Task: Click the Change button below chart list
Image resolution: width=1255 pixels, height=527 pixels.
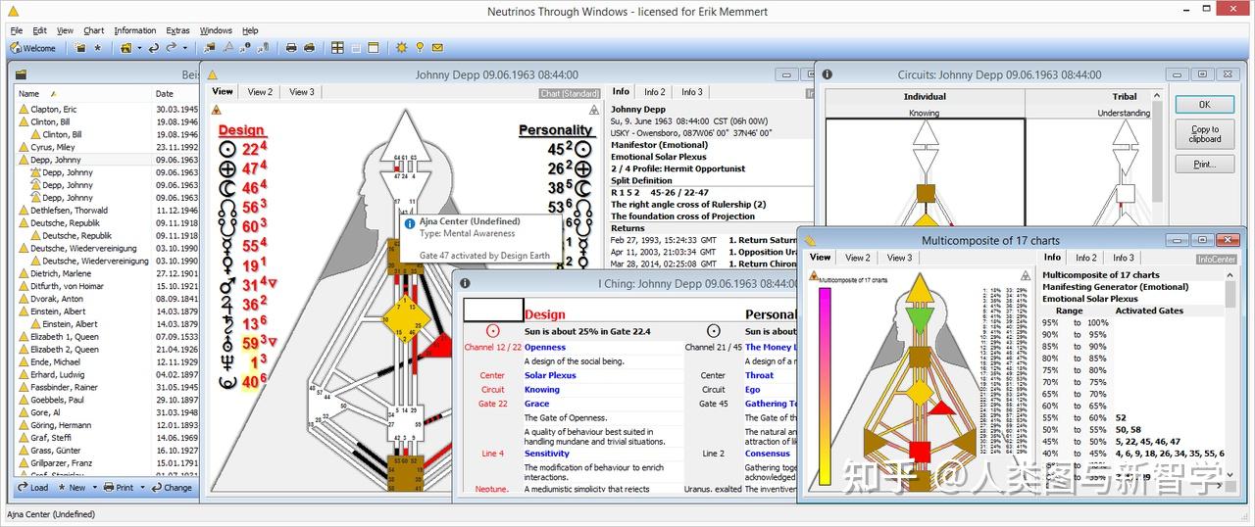Action: (x=171, y=487)
